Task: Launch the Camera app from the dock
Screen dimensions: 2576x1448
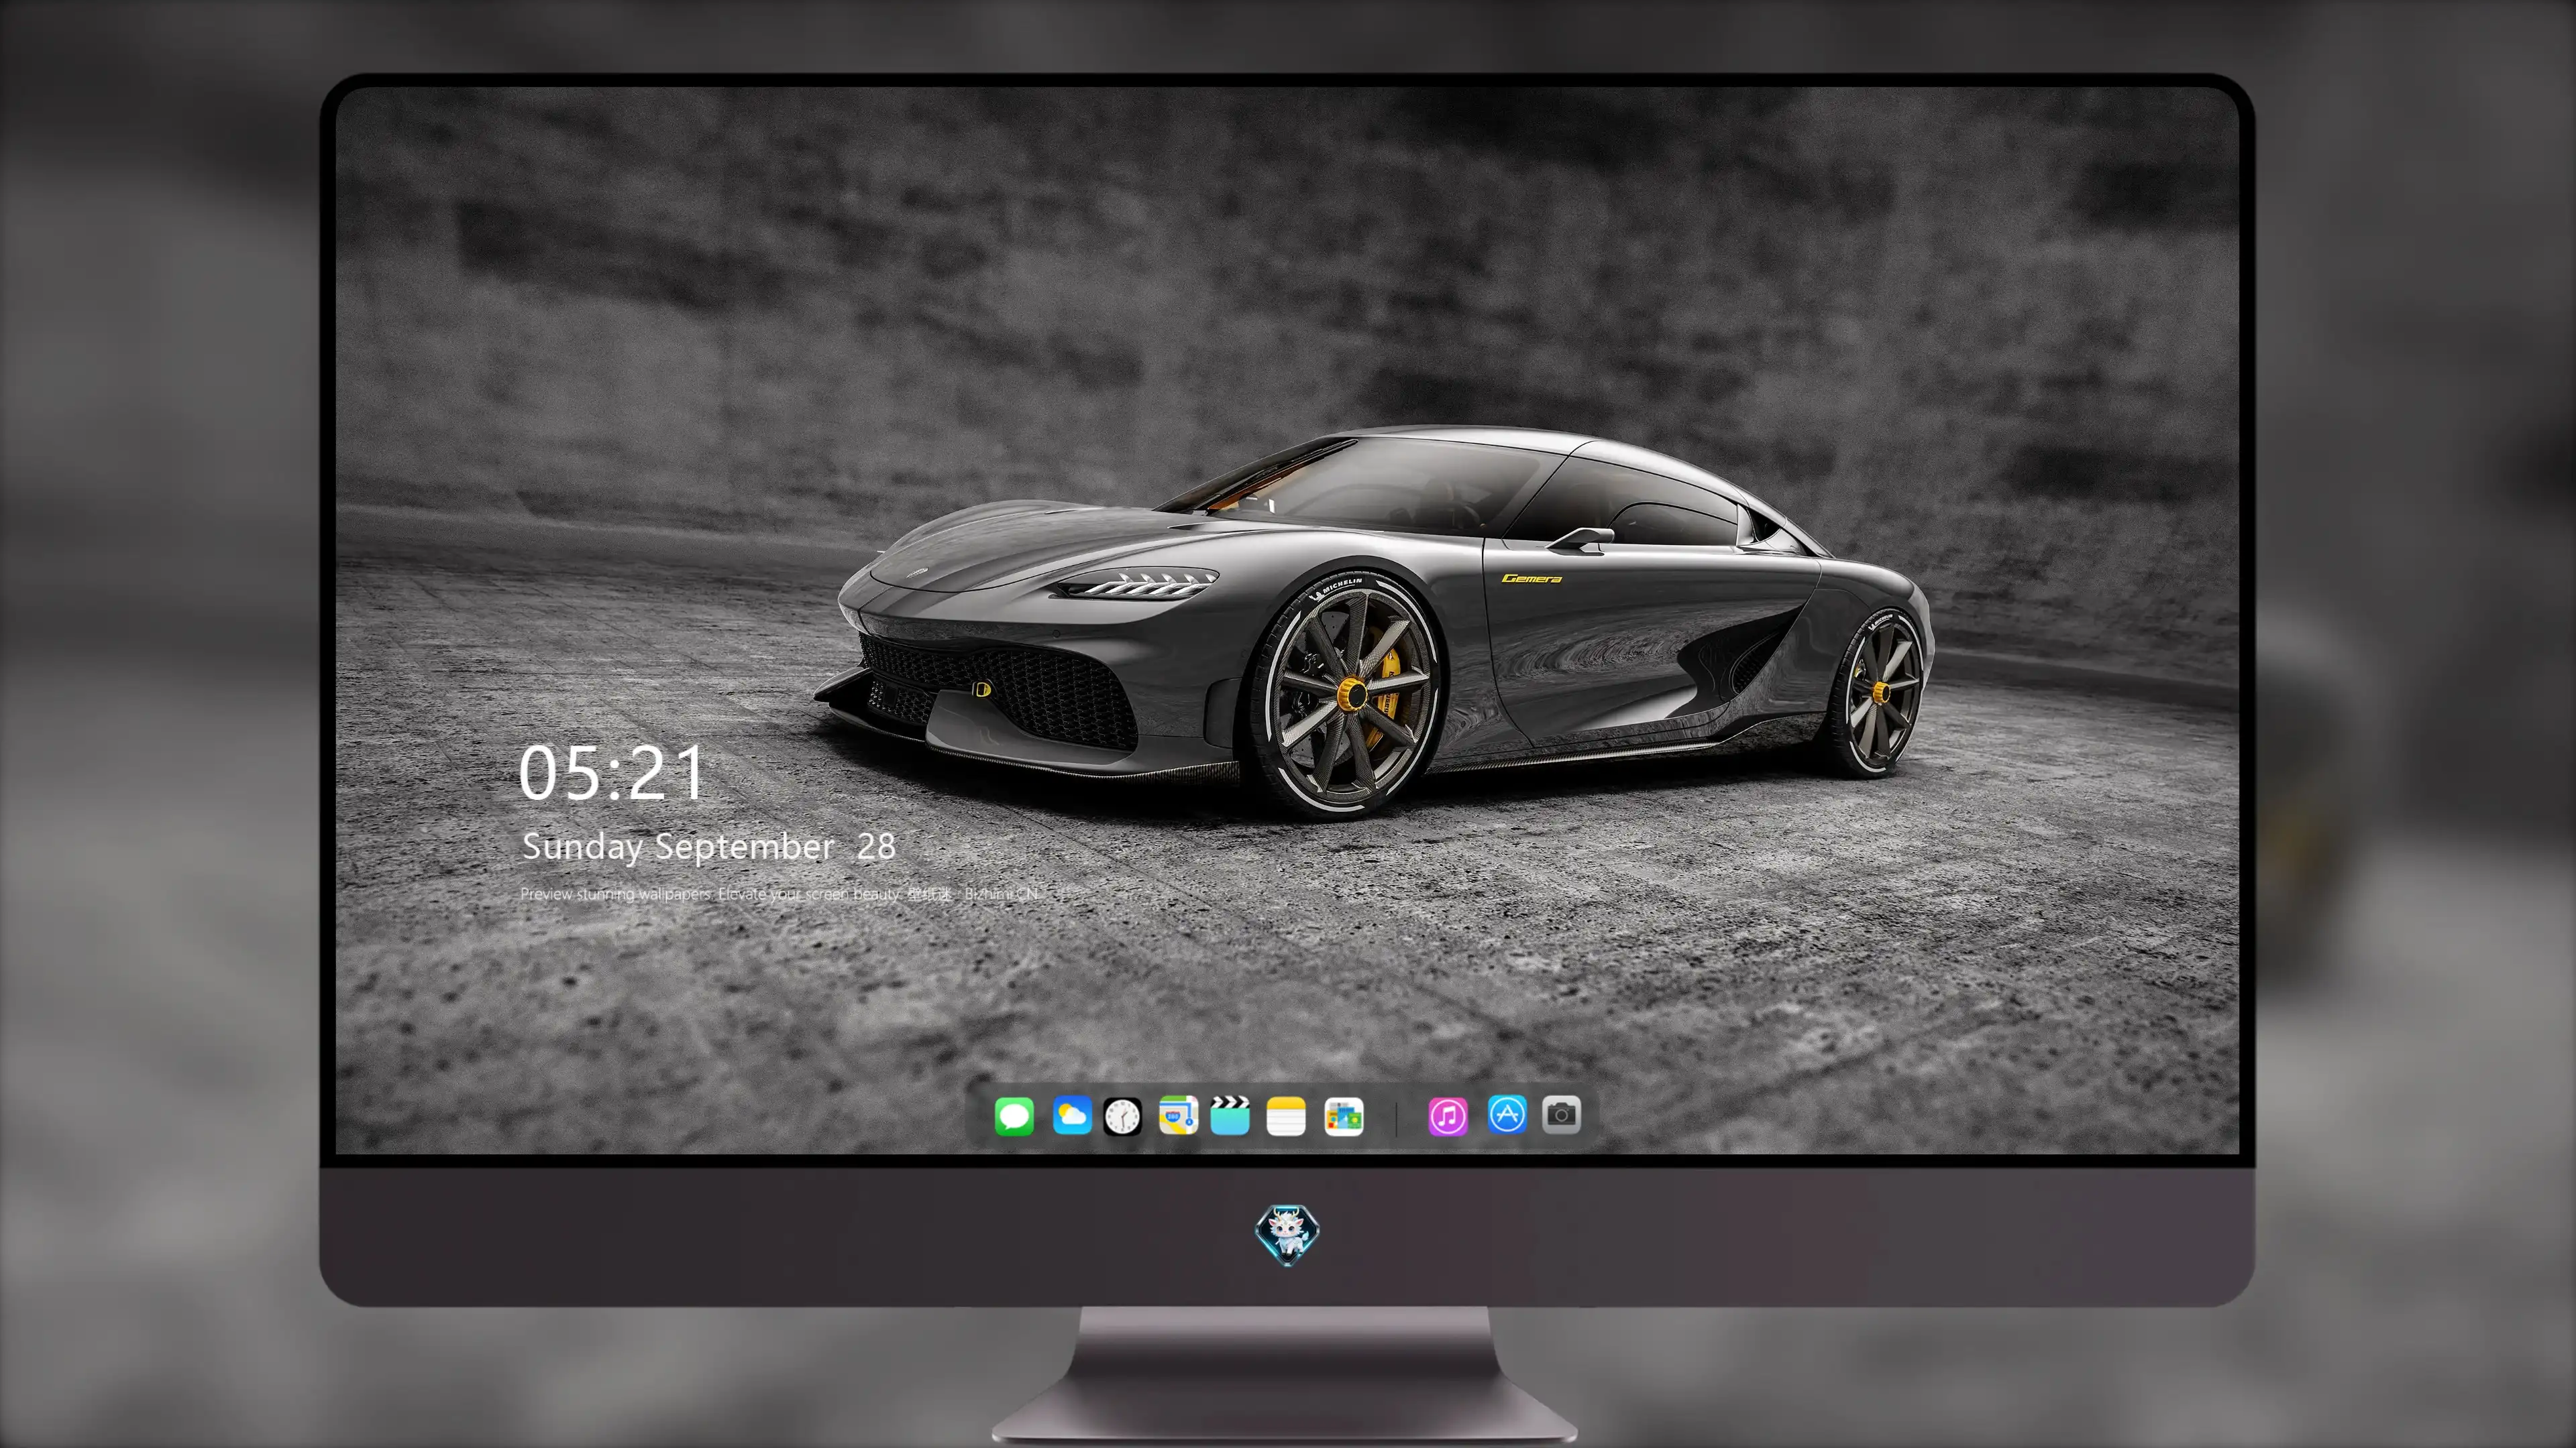Action: tap(1561, 1114)
